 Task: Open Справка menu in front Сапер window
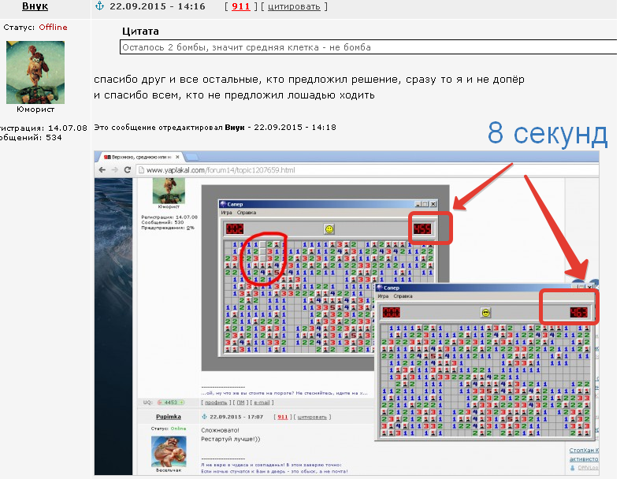[403, 296]
